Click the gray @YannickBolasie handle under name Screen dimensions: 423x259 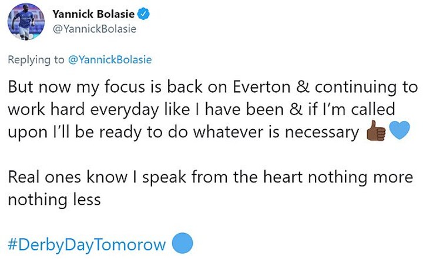pyautogui.click(x=95, y=29)
